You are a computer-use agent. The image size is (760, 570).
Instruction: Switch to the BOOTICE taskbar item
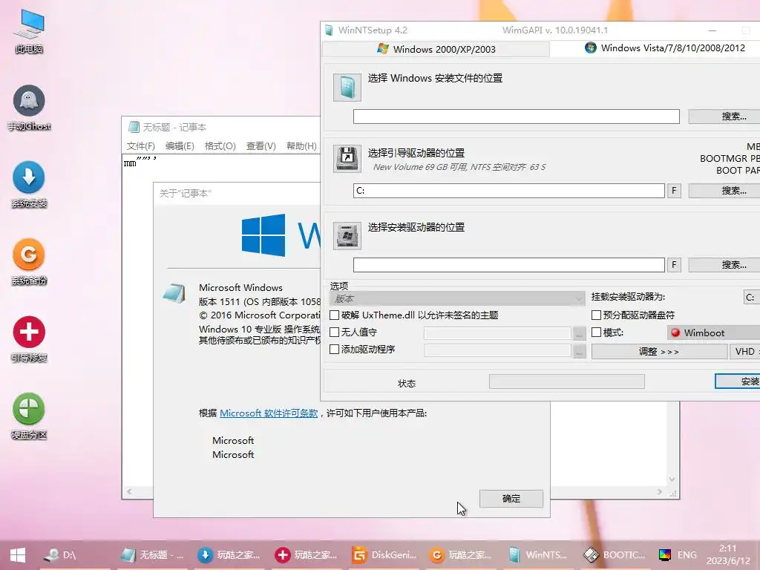615,555
